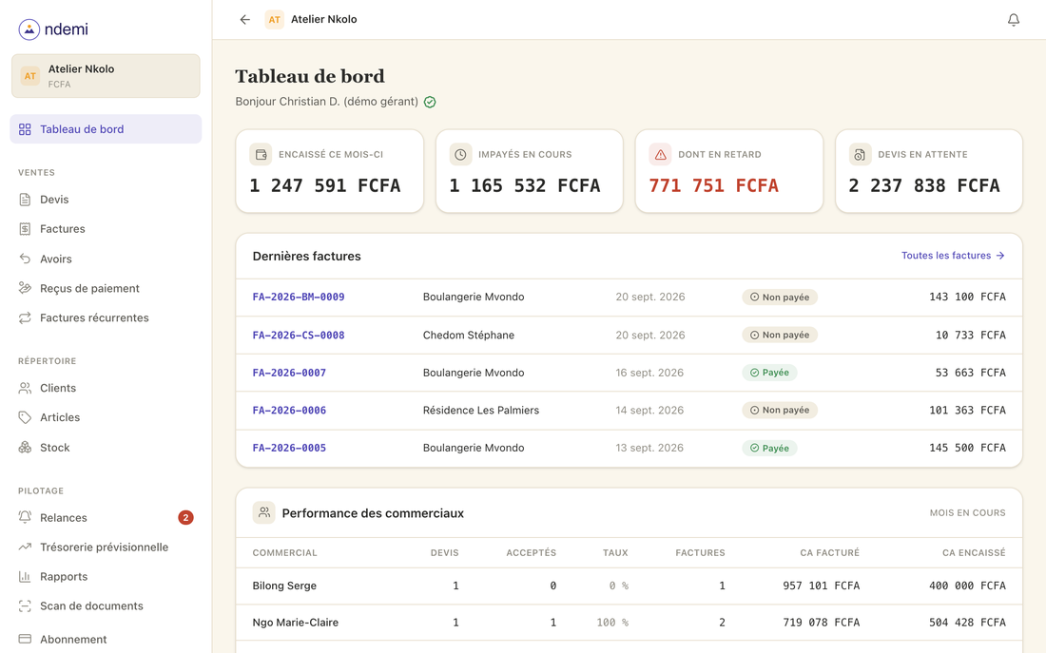
Task: Open Factures récurrentes menu item
Action: pyautogui.click(x=106, y=317)
